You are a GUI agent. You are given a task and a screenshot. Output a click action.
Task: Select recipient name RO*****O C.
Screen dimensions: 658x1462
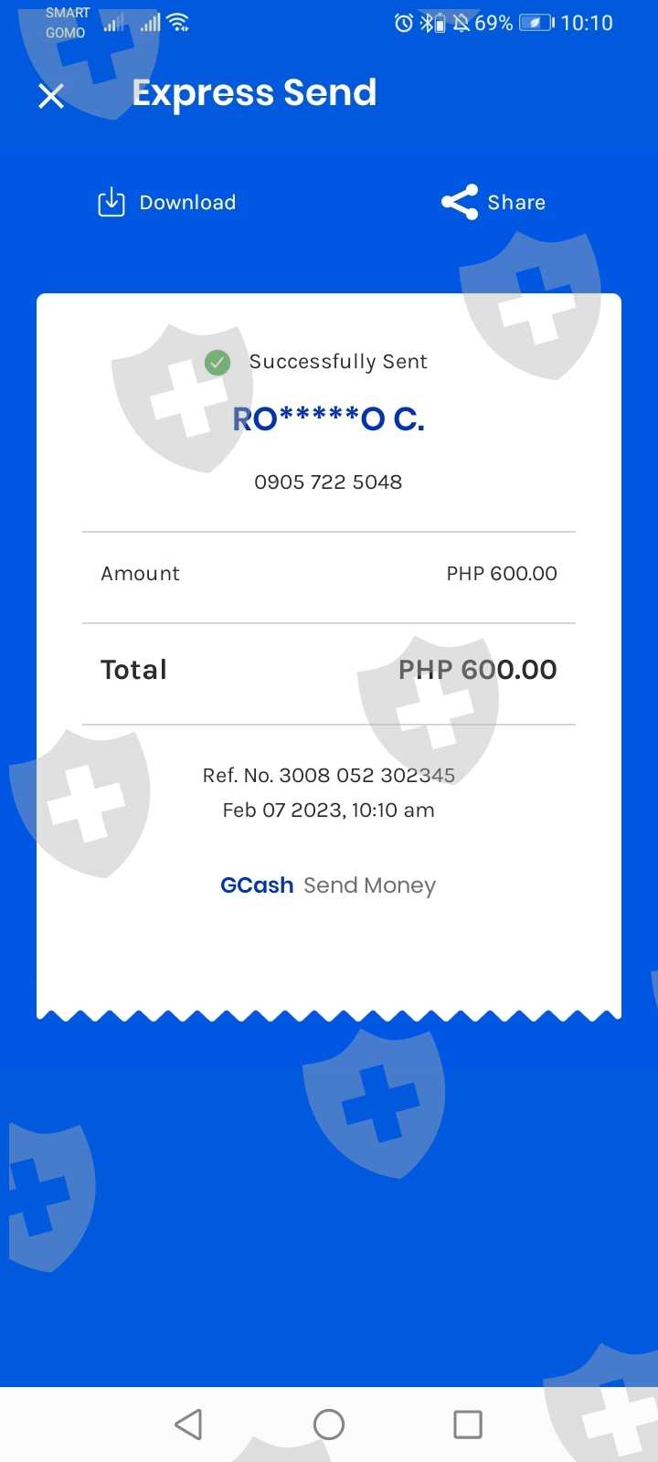click(329, 419)
